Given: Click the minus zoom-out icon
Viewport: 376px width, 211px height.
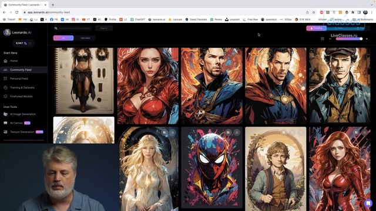Looking at the screenshot, I should [330, 39].
